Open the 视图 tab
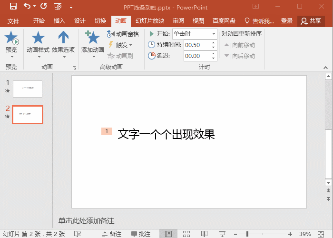 tap(198, 21)
